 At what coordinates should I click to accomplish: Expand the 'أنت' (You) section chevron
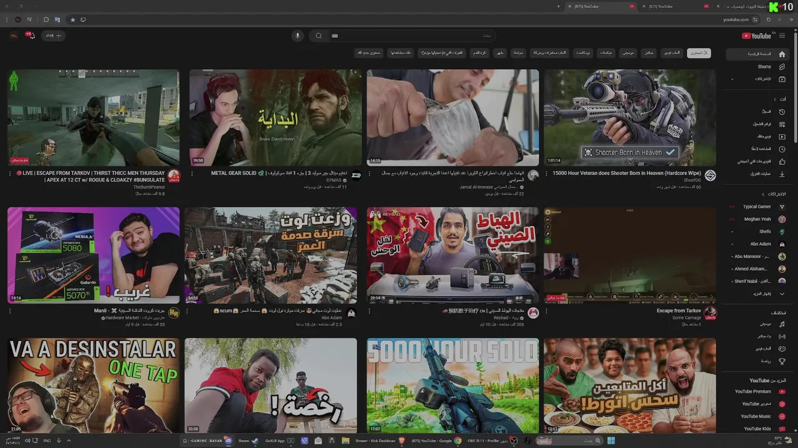(x=776, y=99)
